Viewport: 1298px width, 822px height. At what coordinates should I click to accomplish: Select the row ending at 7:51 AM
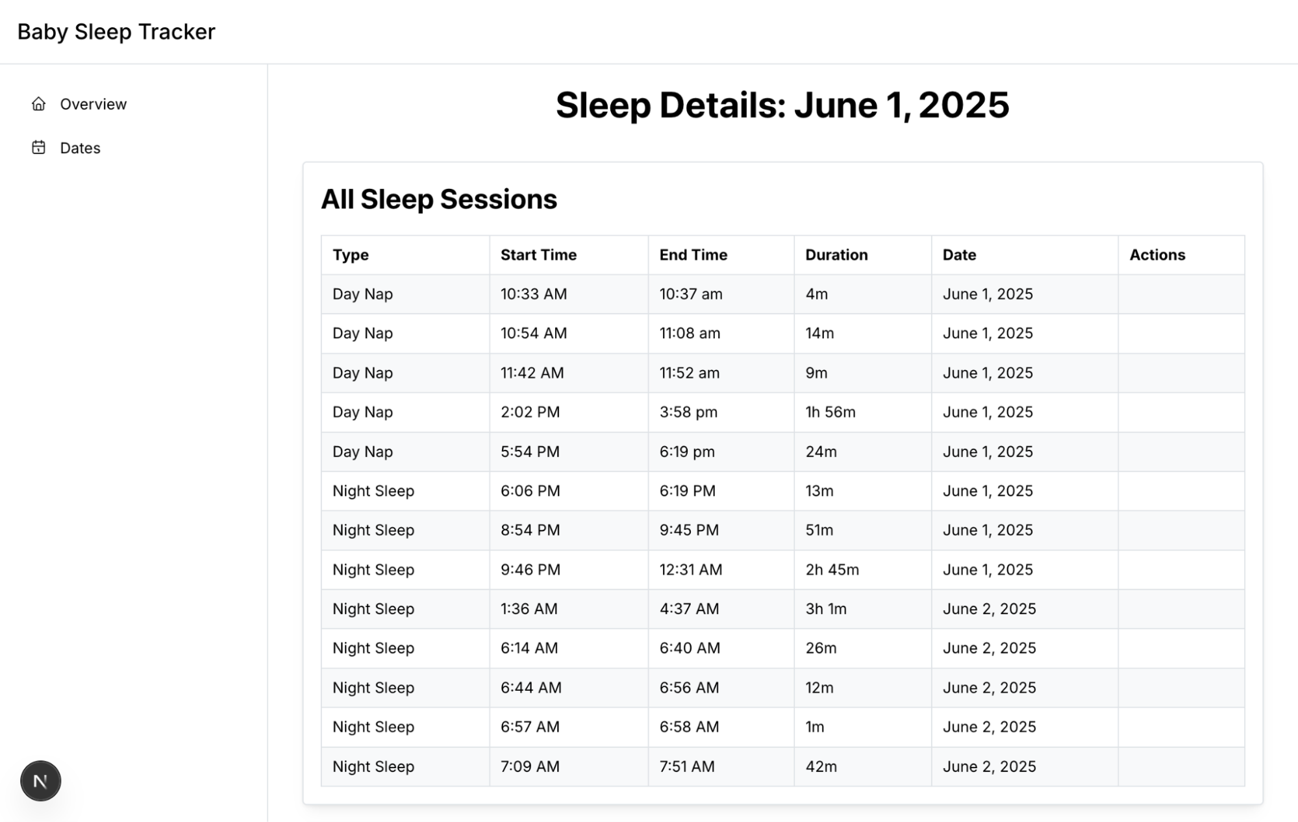(782, 766)
